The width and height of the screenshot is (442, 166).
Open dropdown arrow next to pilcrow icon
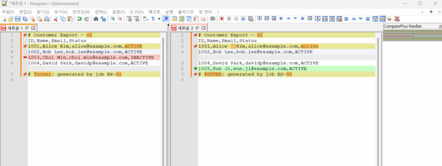159,19
